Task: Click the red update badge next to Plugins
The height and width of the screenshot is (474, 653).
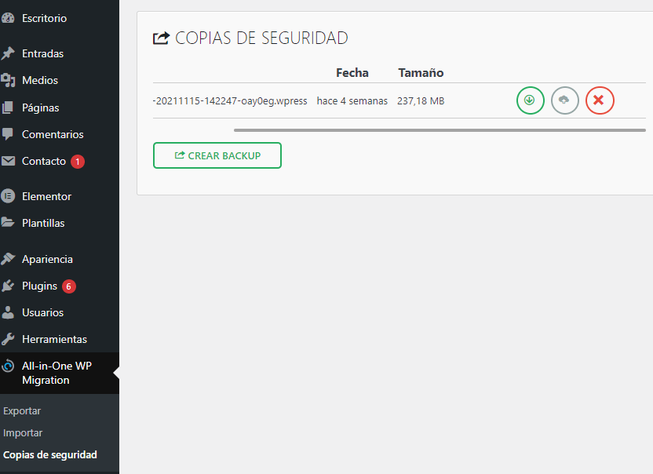Action: (x=69, y=286)
